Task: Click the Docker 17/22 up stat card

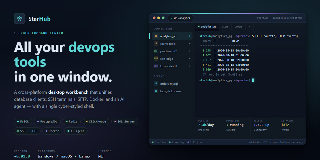Action: (x=264, y=128)
